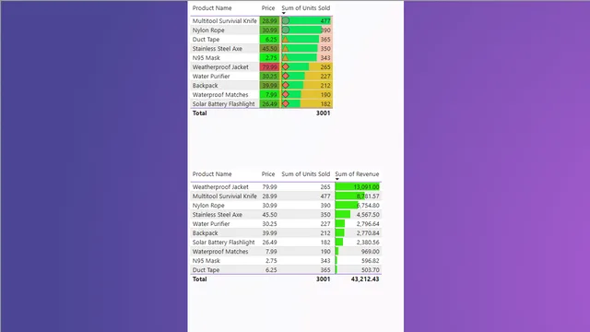The width and height of the screenshot is (590, 332).
Task: Click the red diamond icon in the Weatherproof Jacket row
Action: 286,66
